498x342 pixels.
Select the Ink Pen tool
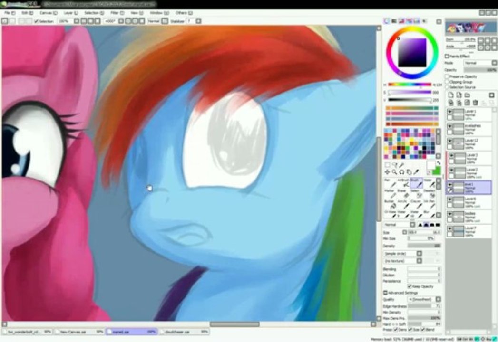(429, 205)
